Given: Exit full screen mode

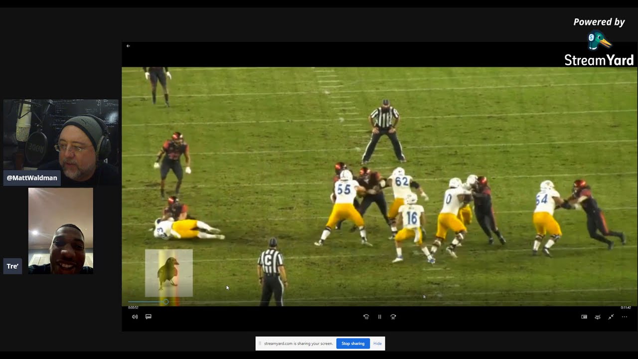Looking at the screenshot, I should click(611, 317).
